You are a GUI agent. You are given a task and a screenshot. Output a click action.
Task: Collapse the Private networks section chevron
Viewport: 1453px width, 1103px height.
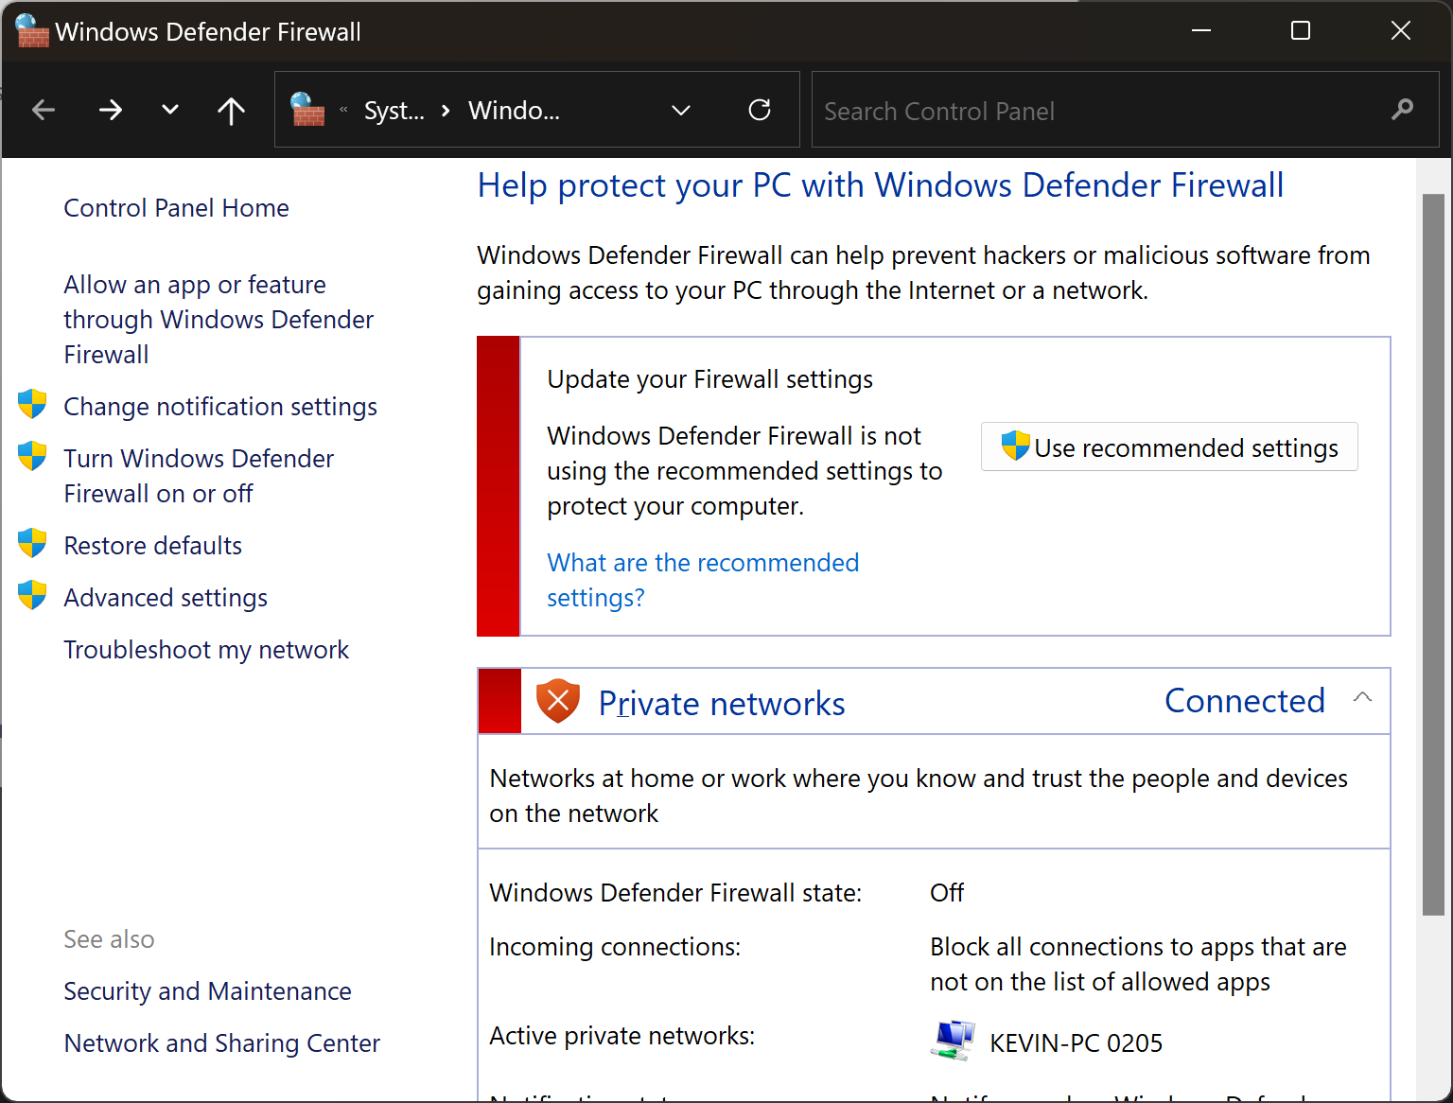[1362, 697]
